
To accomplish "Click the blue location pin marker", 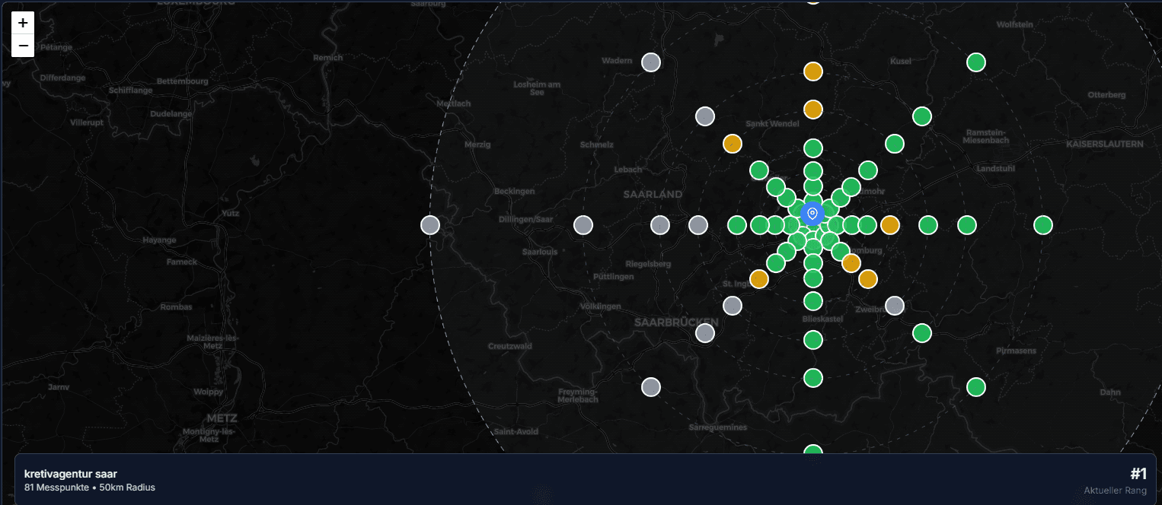I will pos(812,214).
